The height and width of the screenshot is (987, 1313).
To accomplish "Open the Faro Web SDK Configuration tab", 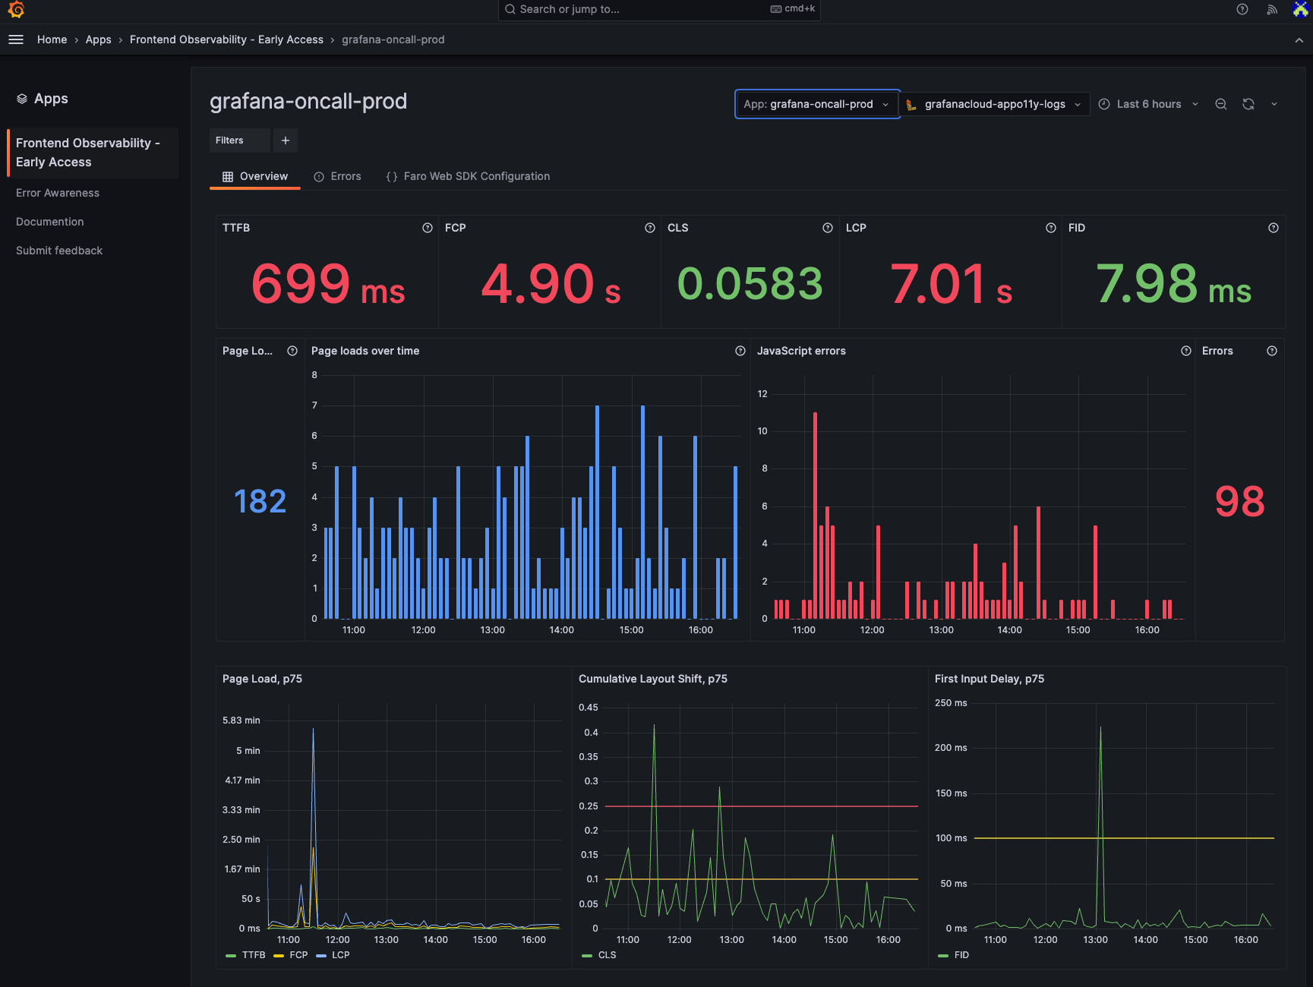I will [x=476, y=176].
